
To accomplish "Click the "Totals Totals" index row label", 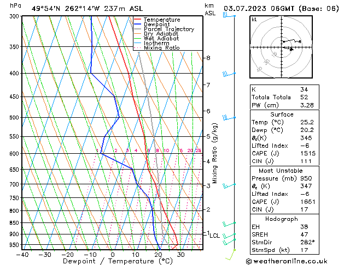I will coord(271,97).
